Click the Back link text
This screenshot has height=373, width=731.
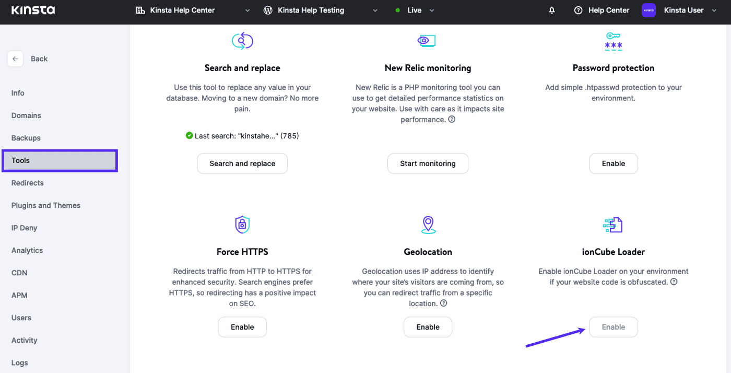(39, 59)
